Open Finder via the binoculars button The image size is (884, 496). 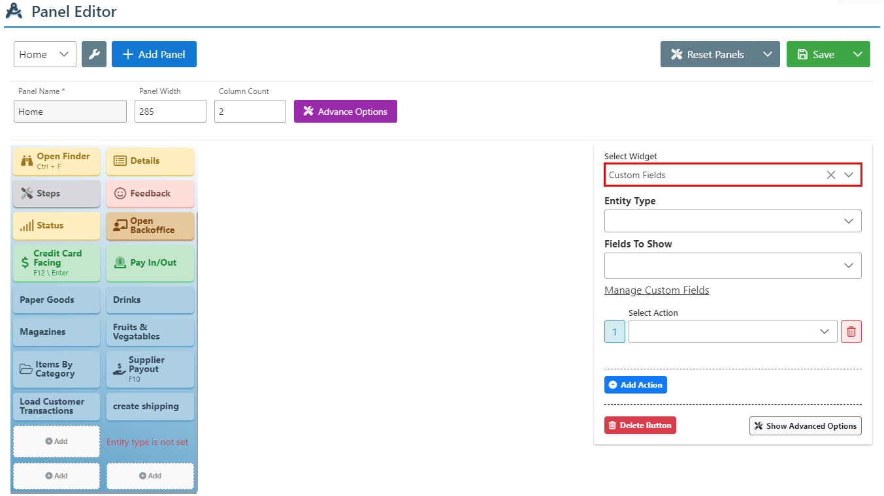pyautogui.click(x=56, y=161)
